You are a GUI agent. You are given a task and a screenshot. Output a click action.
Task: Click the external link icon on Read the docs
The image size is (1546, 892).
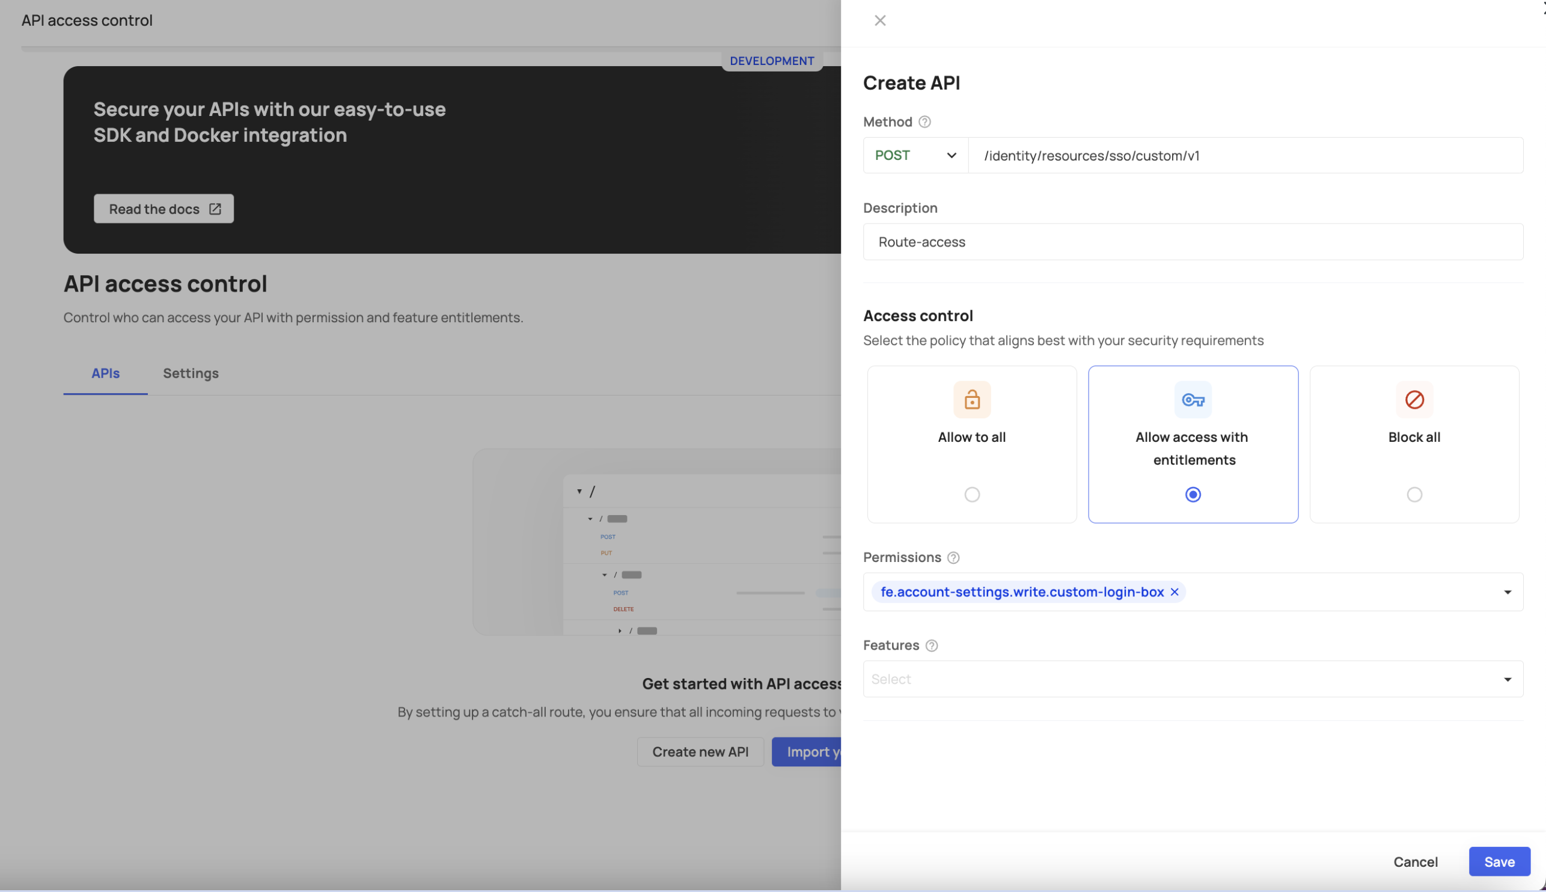tap(215, 209)
